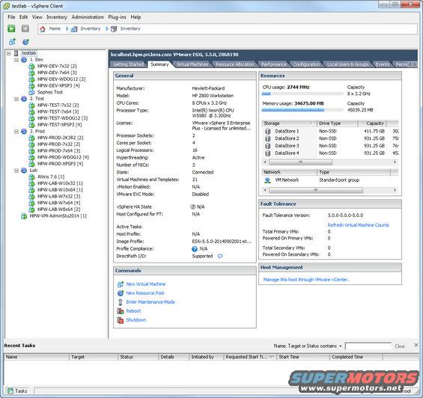Click the Tasks button in status bar
This screenshot has width=423, height=398.
pyautogui.click(x=17, y=391)
